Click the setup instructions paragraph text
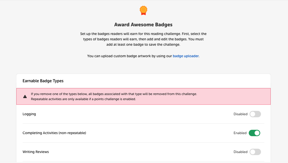The height and width of the screenshot is (163, 288). click(x=143, y=39)
